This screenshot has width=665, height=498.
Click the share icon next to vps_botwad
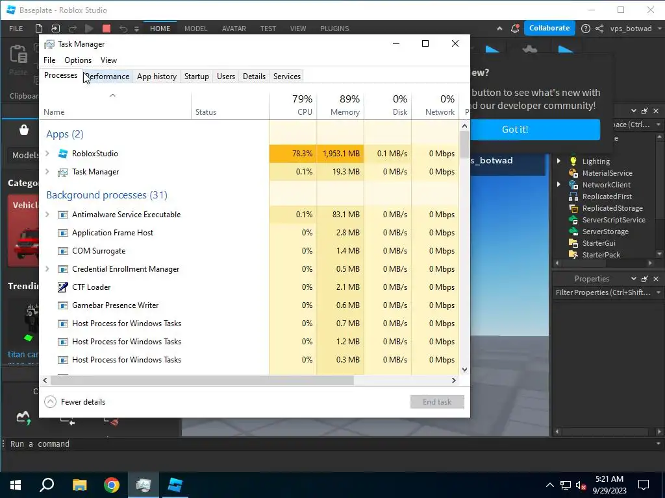pos(599,29)
